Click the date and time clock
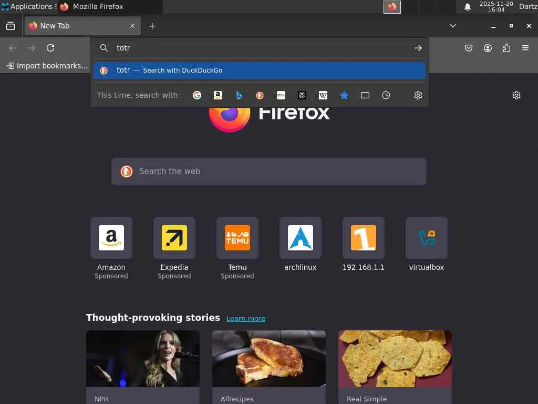Screen dimensions: 538x404 coord(496,6)
